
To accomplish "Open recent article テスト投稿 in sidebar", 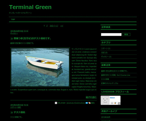I will point(105,79).
